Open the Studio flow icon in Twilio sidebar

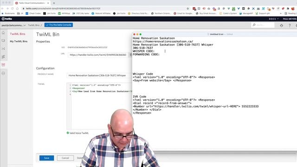tap(3, 57)
